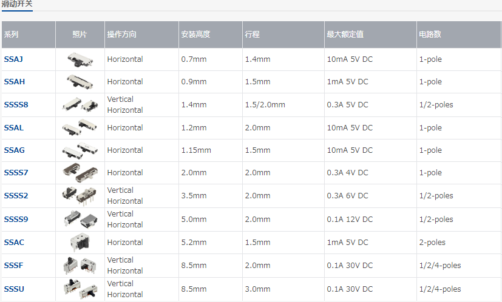Click the SSAH switch product photo

[x=79, y=82]
